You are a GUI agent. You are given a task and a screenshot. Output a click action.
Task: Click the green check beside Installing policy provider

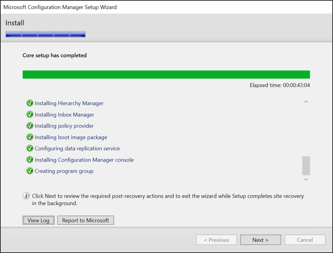30,126
